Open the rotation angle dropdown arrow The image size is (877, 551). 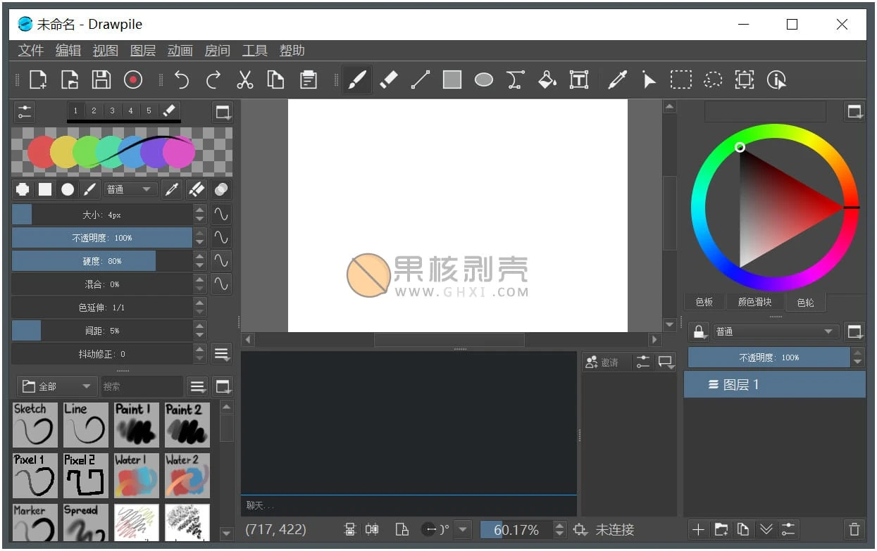[463, 529]
